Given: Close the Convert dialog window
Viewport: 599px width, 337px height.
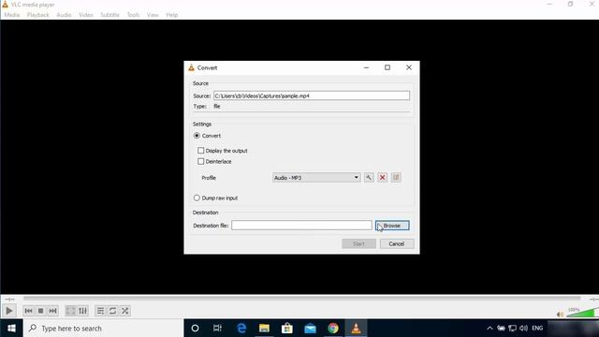Looking at the screenshot, I should click(x=409, y=67).
